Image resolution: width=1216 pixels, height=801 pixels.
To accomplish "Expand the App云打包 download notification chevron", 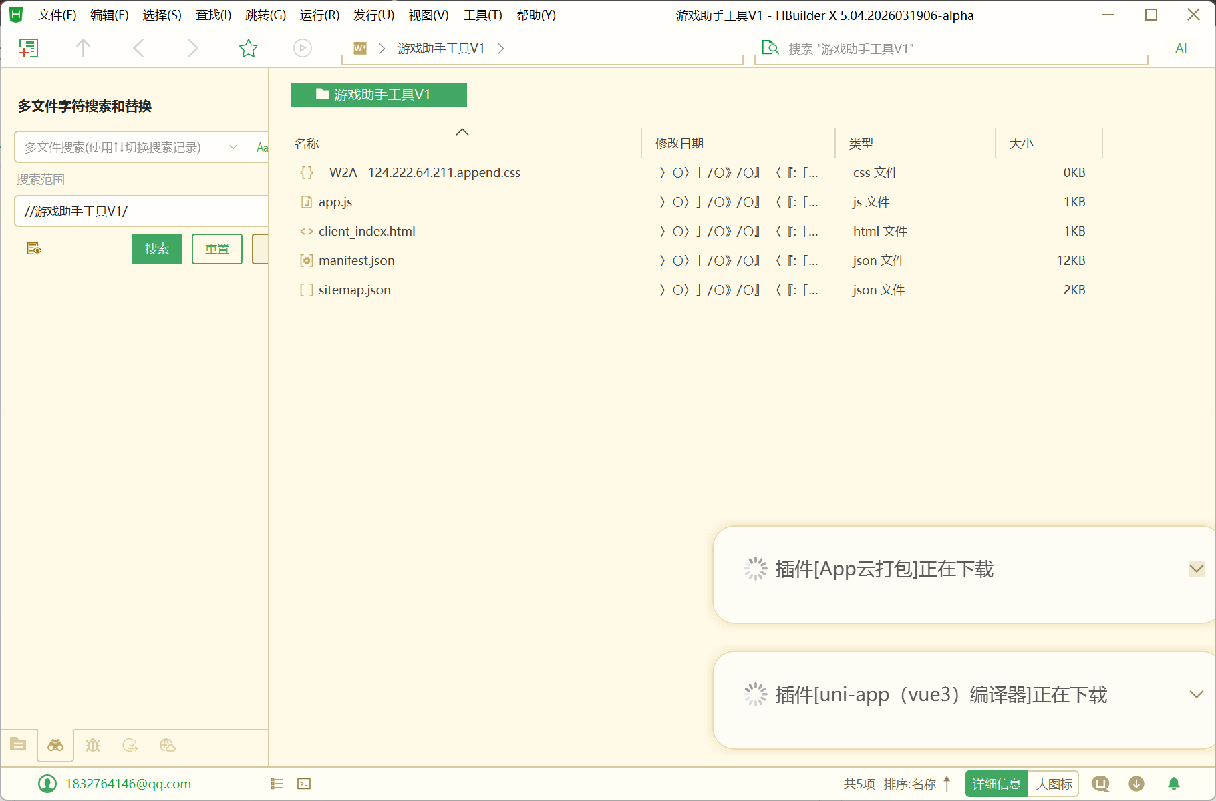I will (1196, 569).
